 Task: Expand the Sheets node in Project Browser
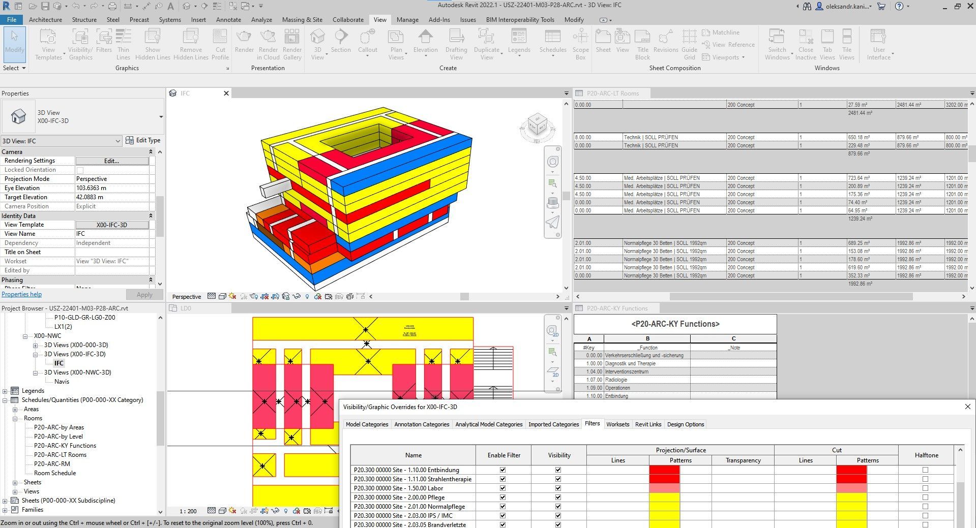15,482
